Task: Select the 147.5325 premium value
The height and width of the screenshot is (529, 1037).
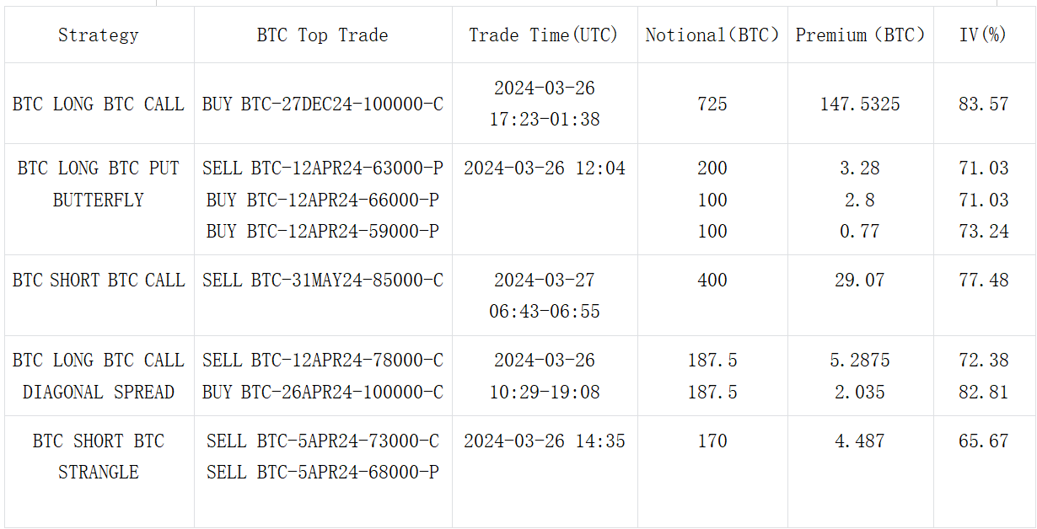Action: tap(860, 104)
